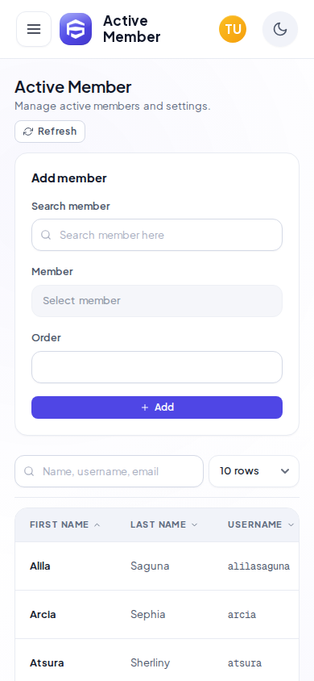314x681 pixels.
Task: Focus the Search member field
Action: (x=157, y=235)
